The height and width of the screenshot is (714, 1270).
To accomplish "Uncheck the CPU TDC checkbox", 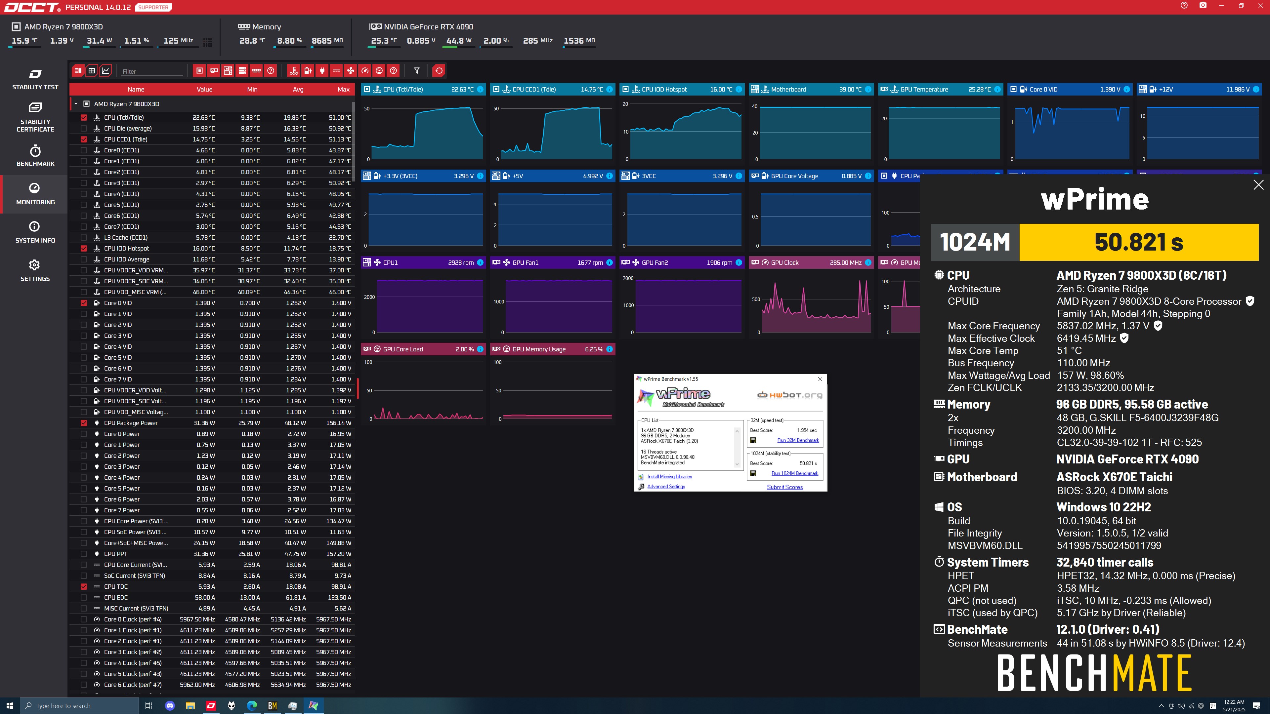I will [x=84, y=587].
